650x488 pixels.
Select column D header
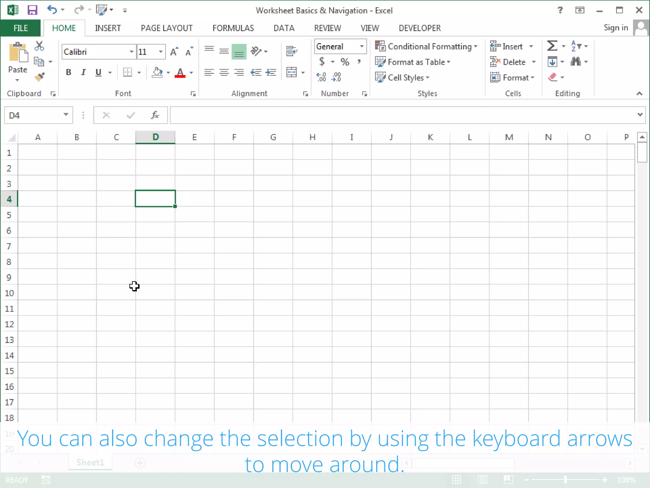pyautogui.click(x=155, y=137)
